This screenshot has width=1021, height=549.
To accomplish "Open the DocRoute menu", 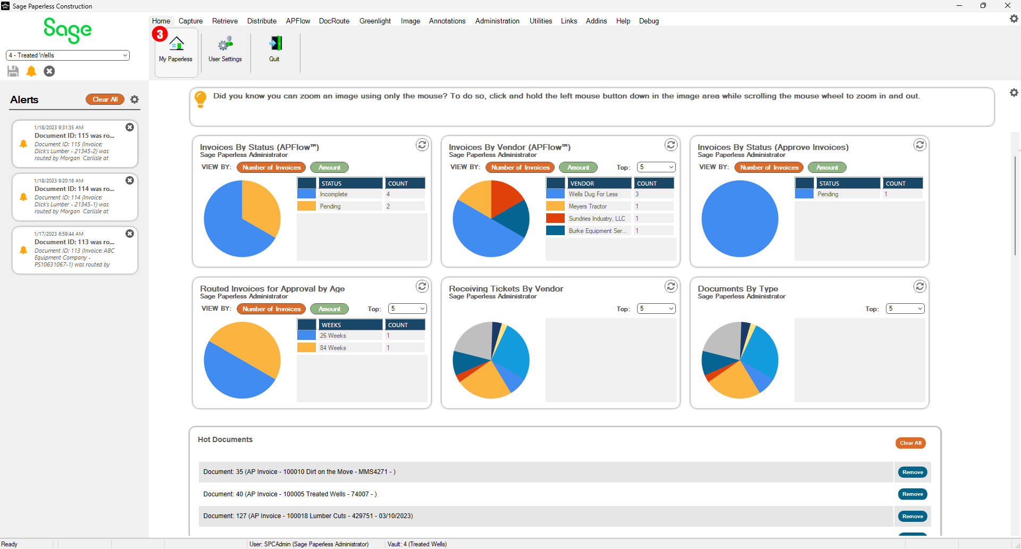I will [x=334, y=21].
